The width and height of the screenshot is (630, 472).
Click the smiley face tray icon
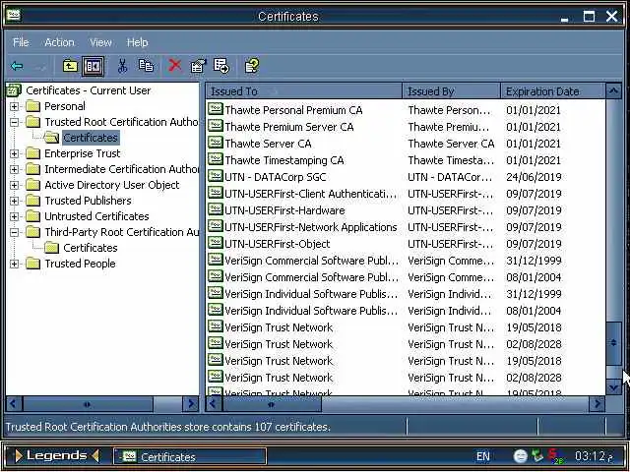(x=521, y=456)
